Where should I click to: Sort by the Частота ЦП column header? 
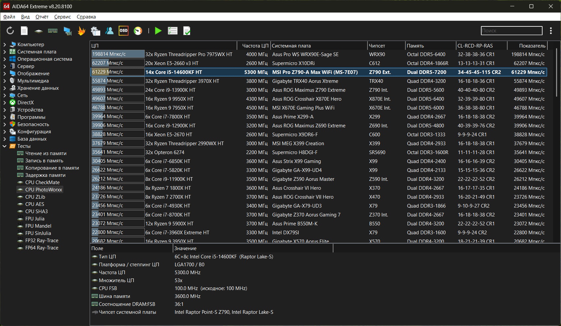point(254,46)
